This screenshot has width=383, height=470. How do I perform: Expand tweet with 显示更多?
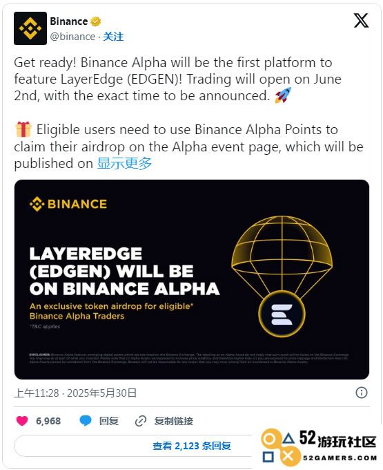pyautogui.click(x=124, y=163)
